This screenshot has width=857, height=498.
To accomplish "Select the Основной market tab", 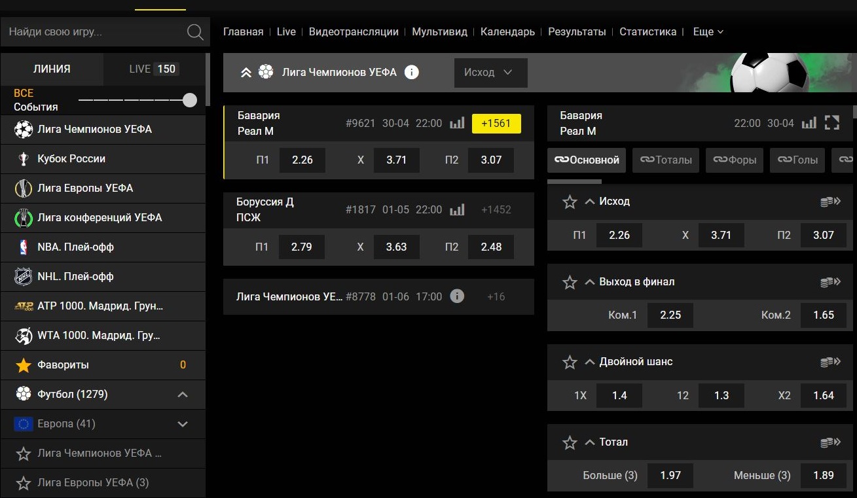I will click(587, 160).
